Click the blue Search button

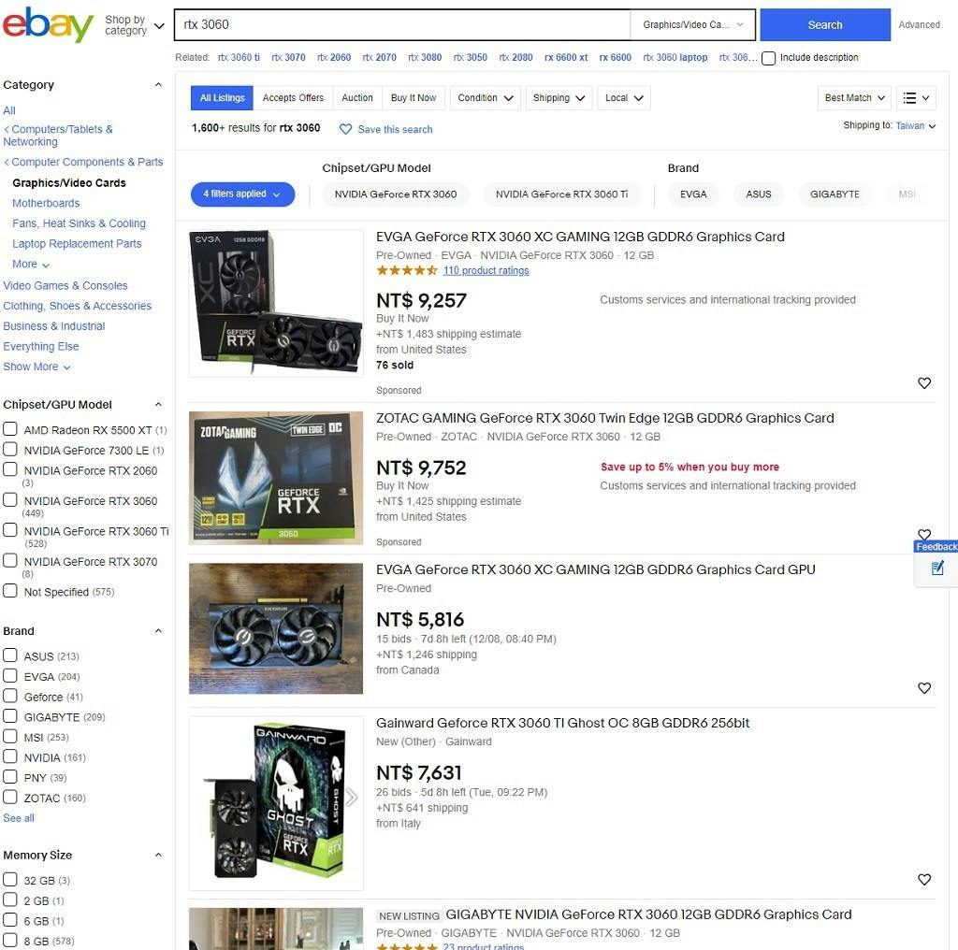(825, 25)
